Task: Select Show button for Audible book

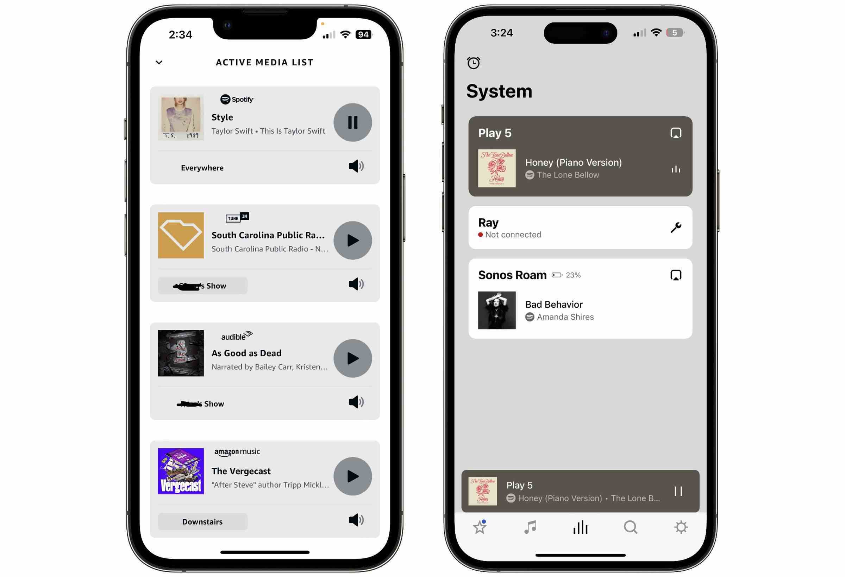Action: tap(202, 403)
